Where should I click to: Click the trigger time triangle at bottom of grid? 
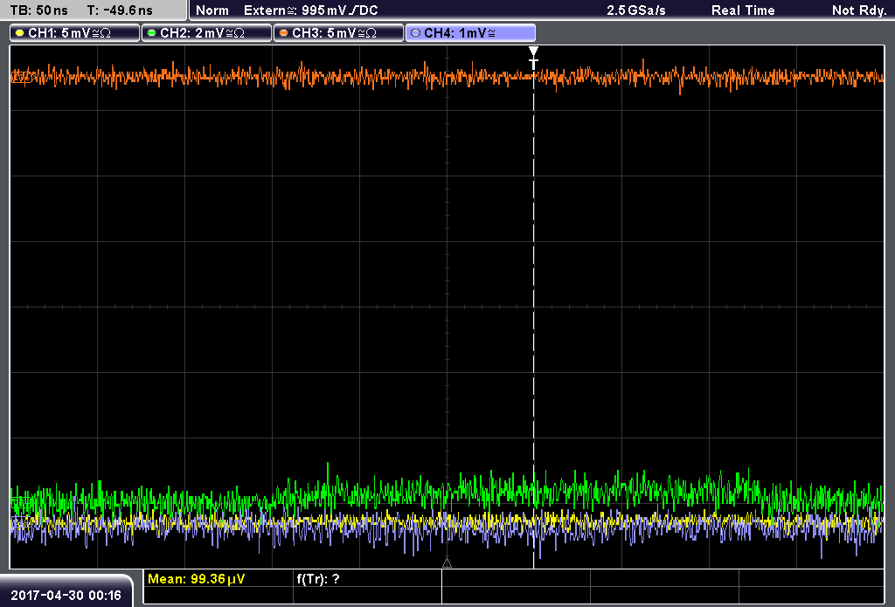447,563
